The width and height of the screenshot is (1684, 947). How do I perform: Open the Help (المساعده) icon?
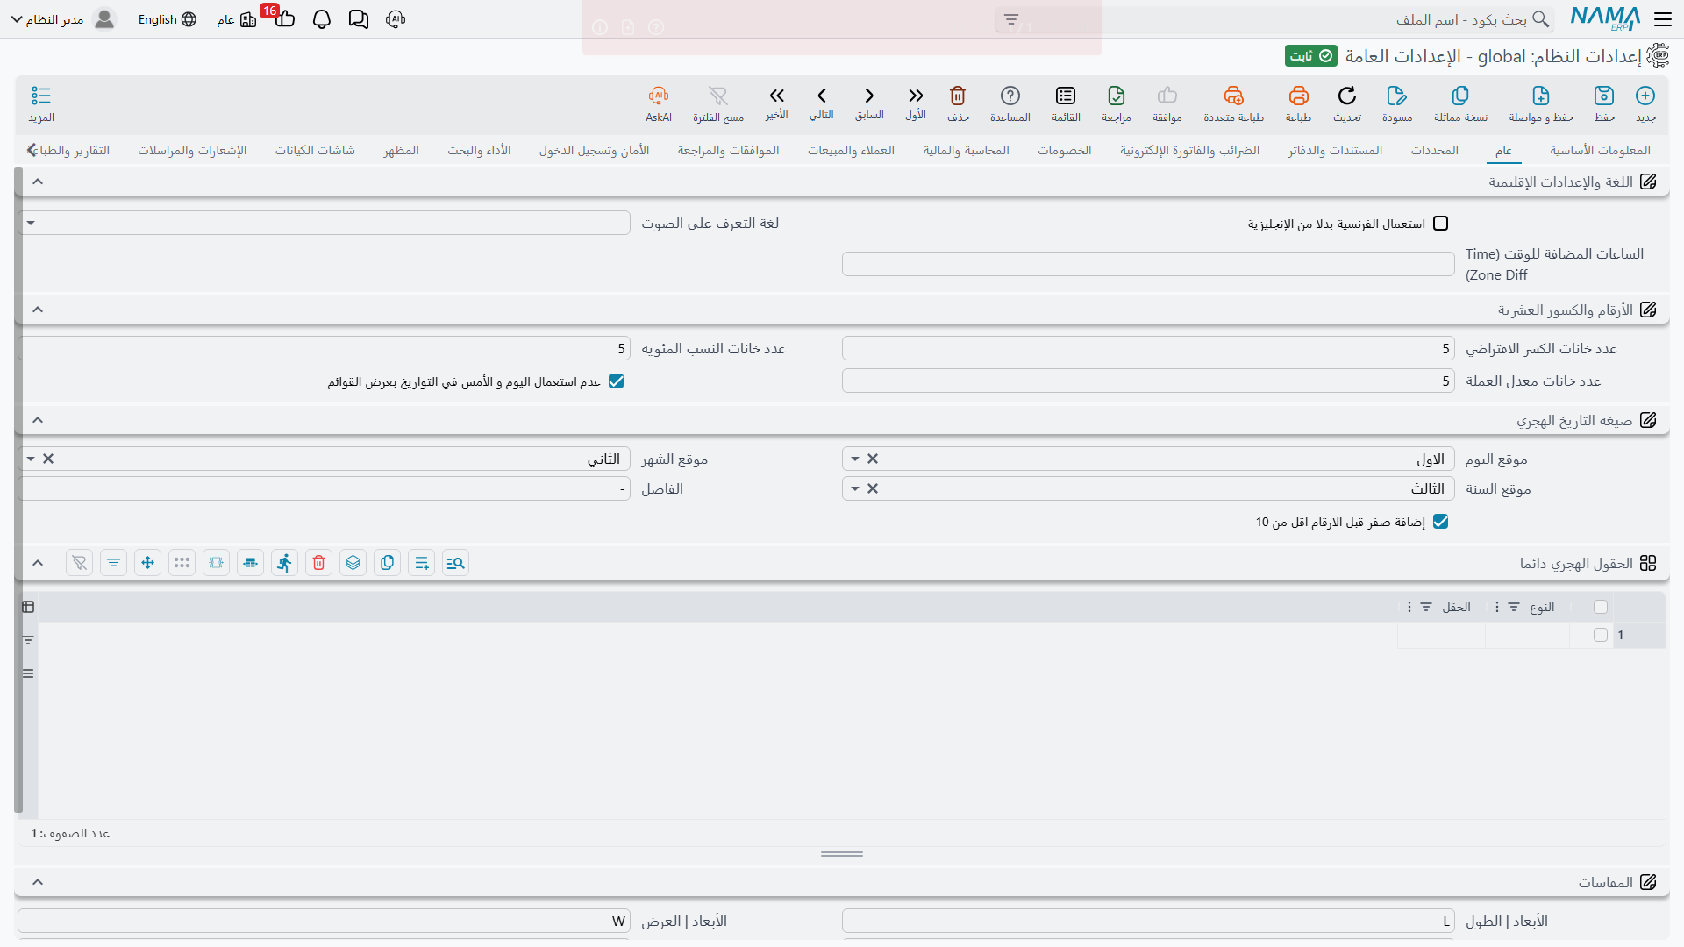click(1010, 96)
